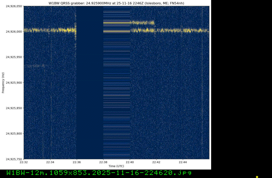Select the 22:32 time axis tick label
The image size is (272, 178).
[24, 162]
